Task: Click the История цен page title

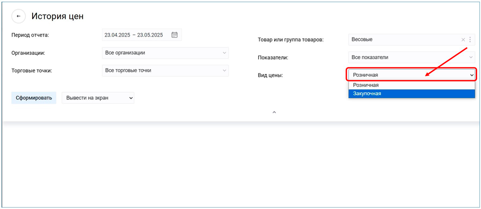Action: coord(58,16)
